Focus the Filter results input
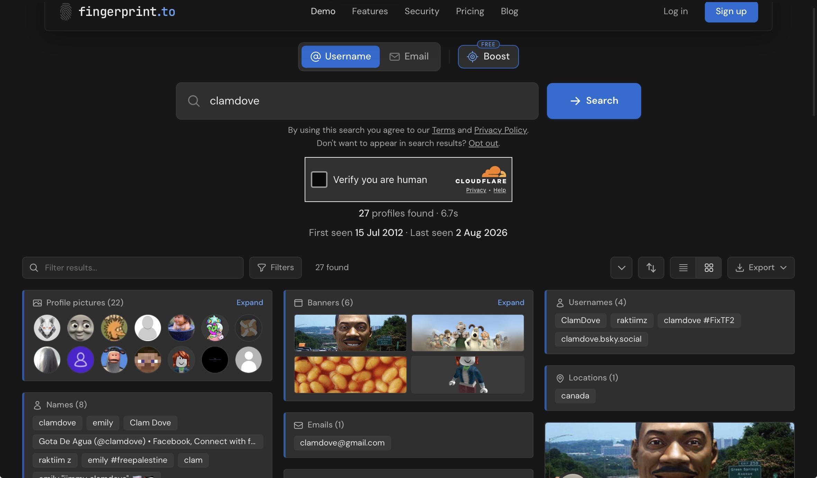Screen dimensions: 817x478 pyautogui.click(x=133, y=267)
